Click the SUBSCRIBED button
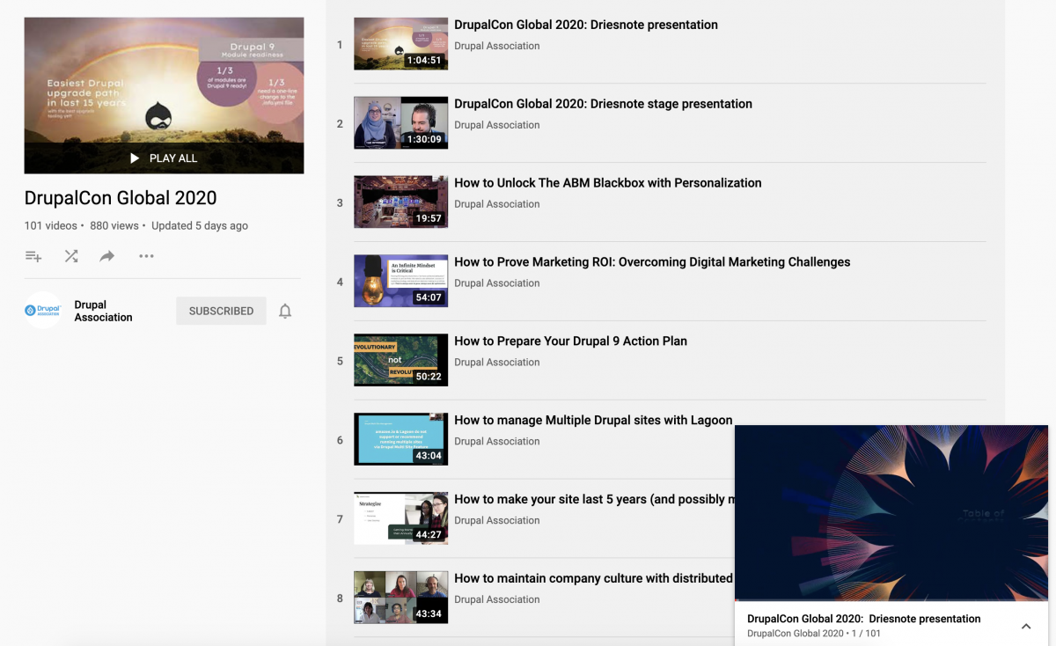 point(221,311)
